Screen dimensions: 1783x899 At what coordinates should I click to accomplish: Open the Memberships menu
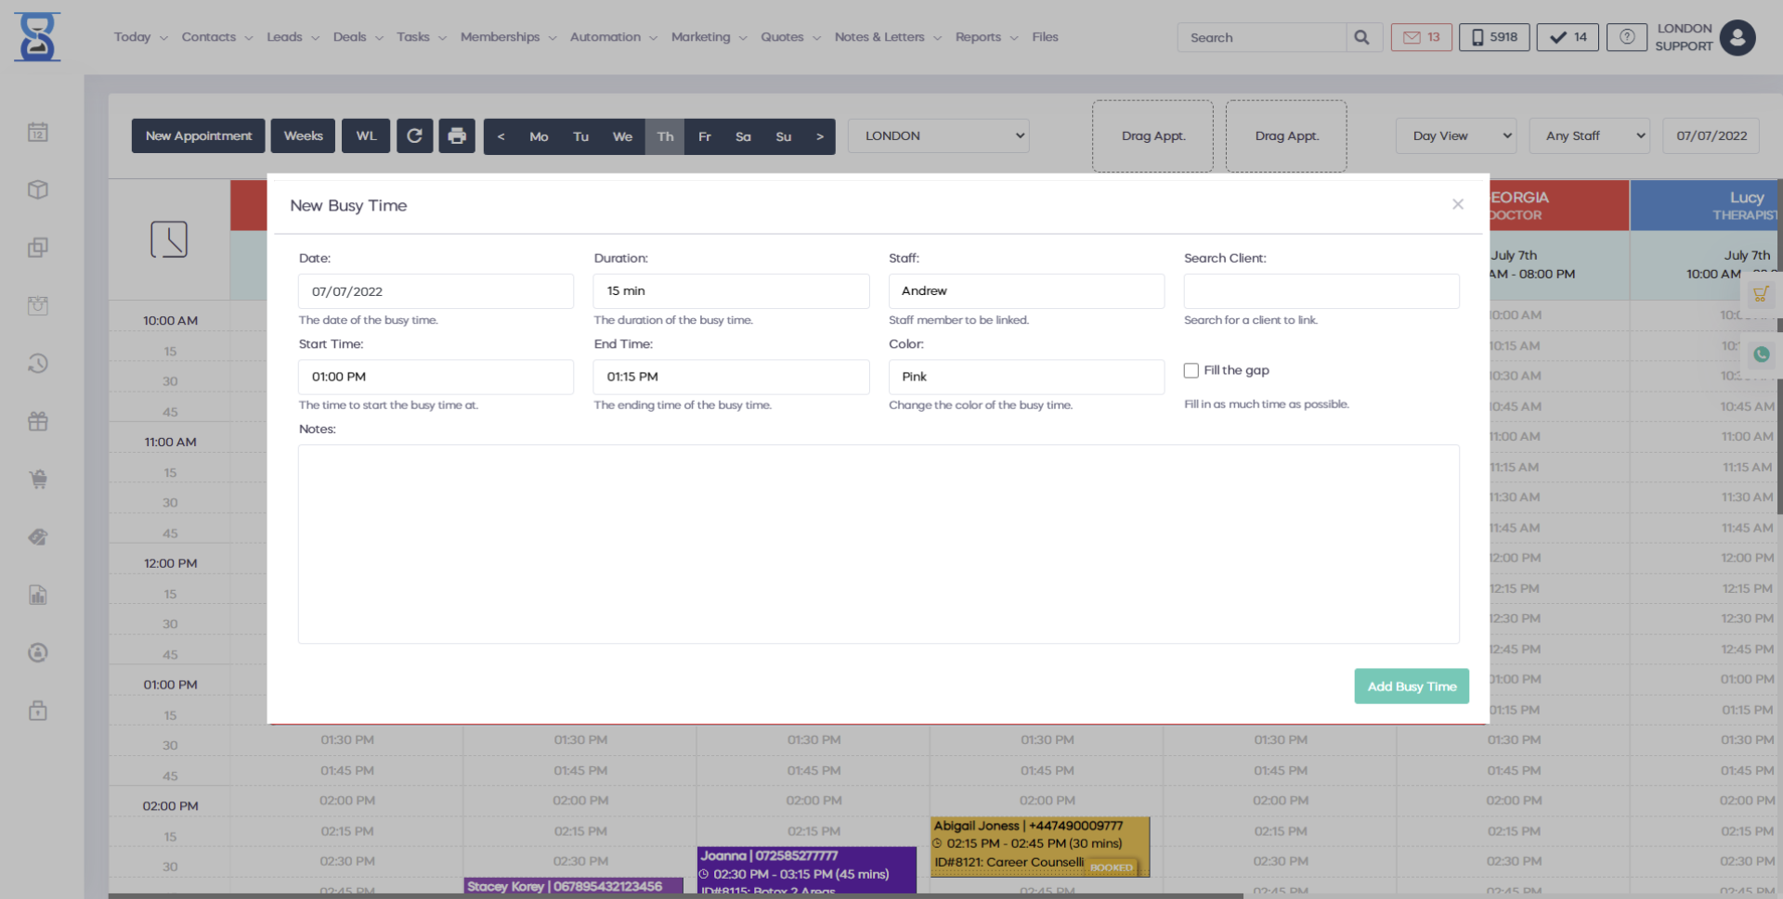tap(507, 37)
